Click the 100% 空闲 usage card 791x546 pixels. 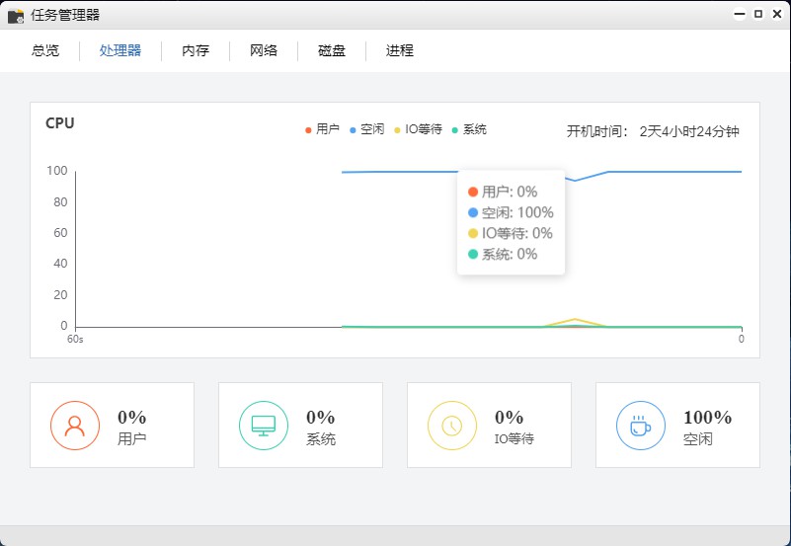(x=677, y=426)
